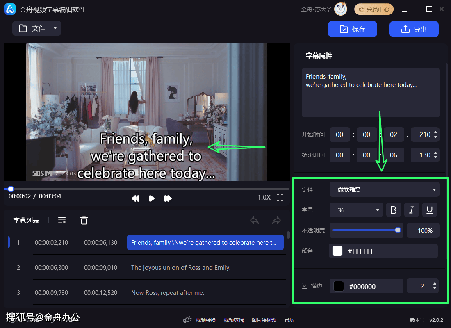Viewport: 451px width, 328px height.
Task: Open the 字号 font size dropdown
Action: point(356,210)
